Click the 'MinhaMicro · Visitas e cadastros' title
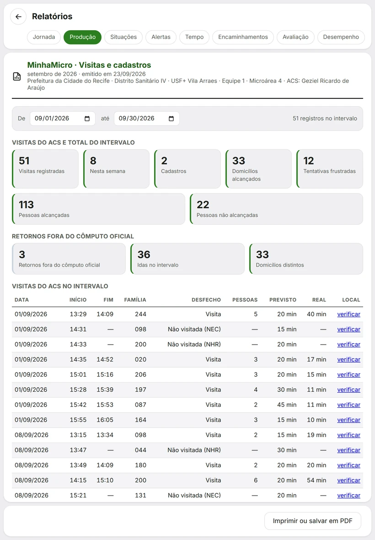375x540 pixels. tap(89, 65)
